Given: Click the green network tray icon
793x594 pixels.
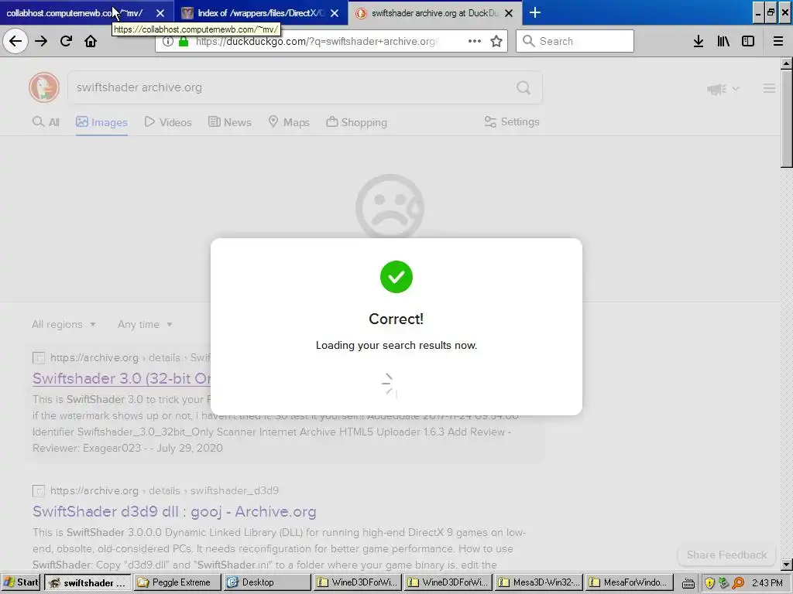Looking at the screenshot, I should pos(724,583).
